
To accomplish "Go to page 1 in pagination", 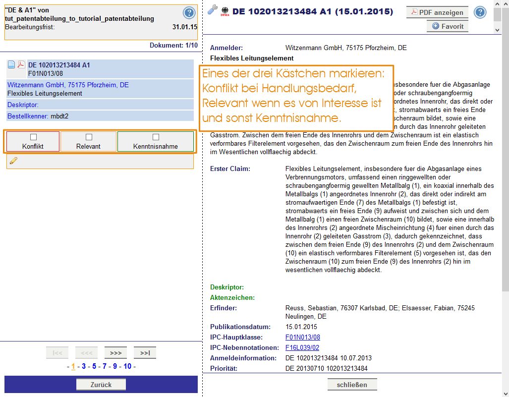I will click(x=73, y=366).
